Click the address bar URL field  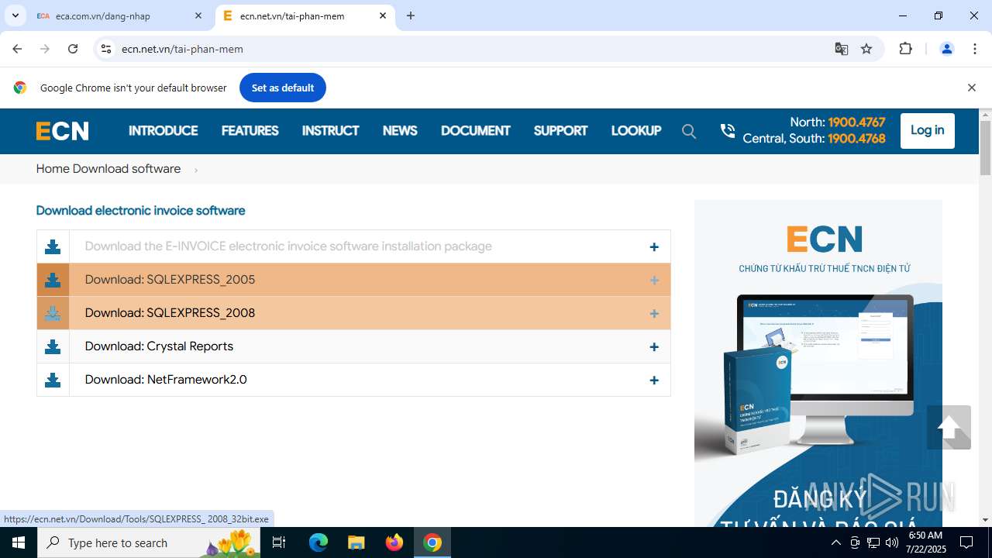tap(465, 49)
